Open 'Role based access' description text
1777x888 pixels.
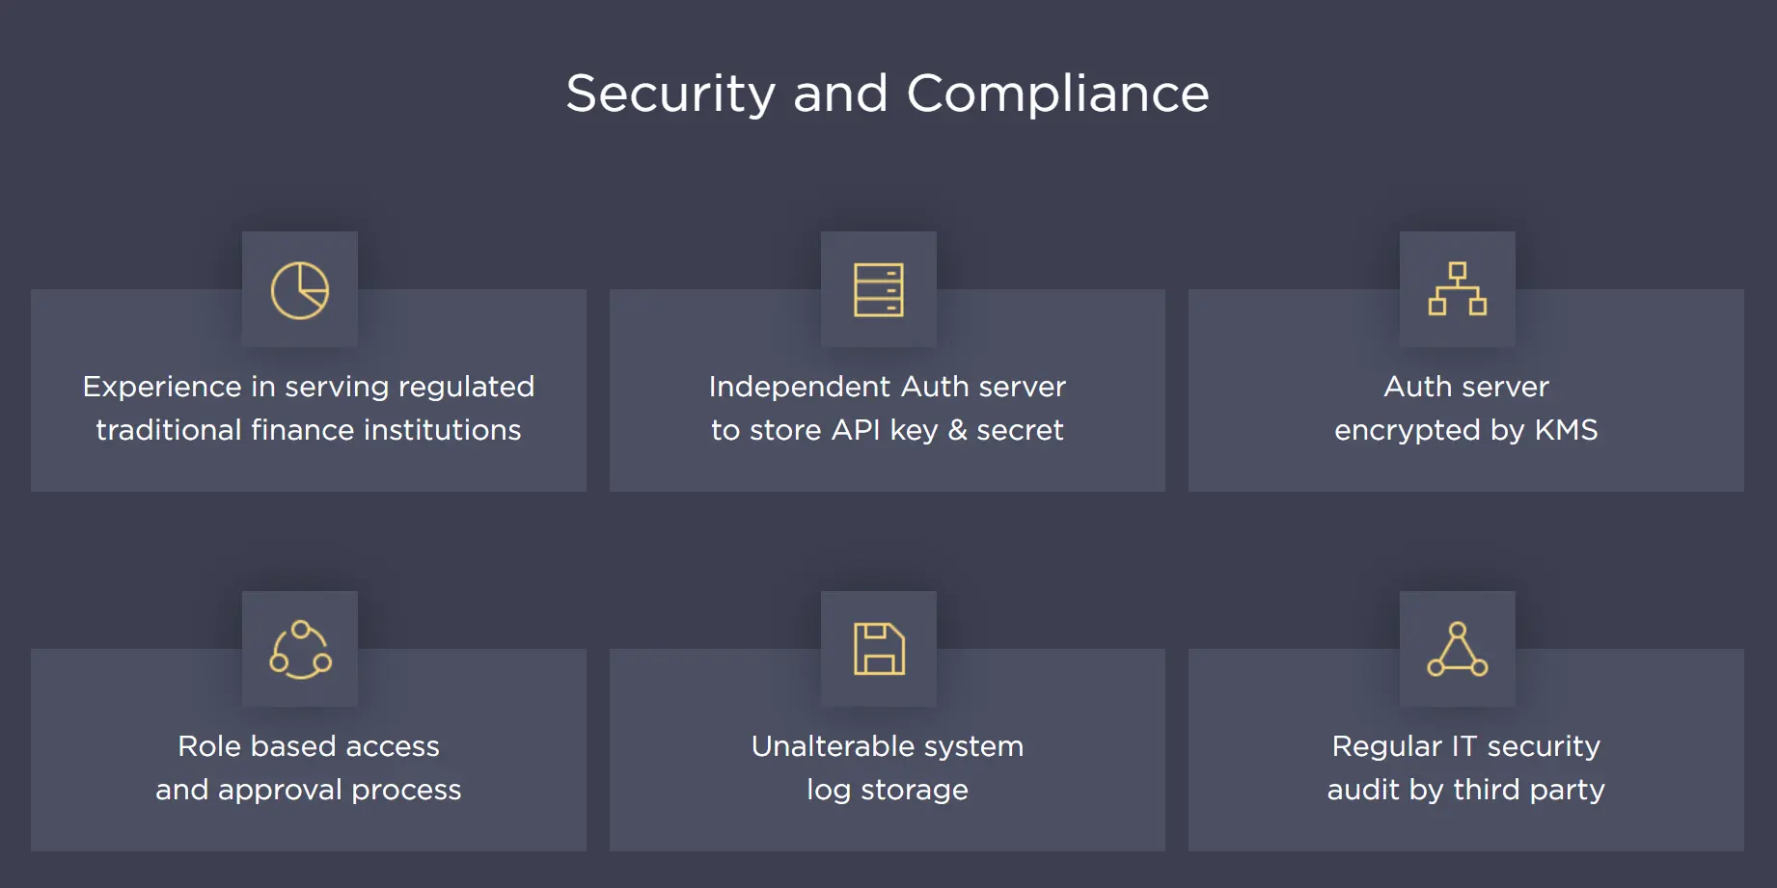[309, 746]
